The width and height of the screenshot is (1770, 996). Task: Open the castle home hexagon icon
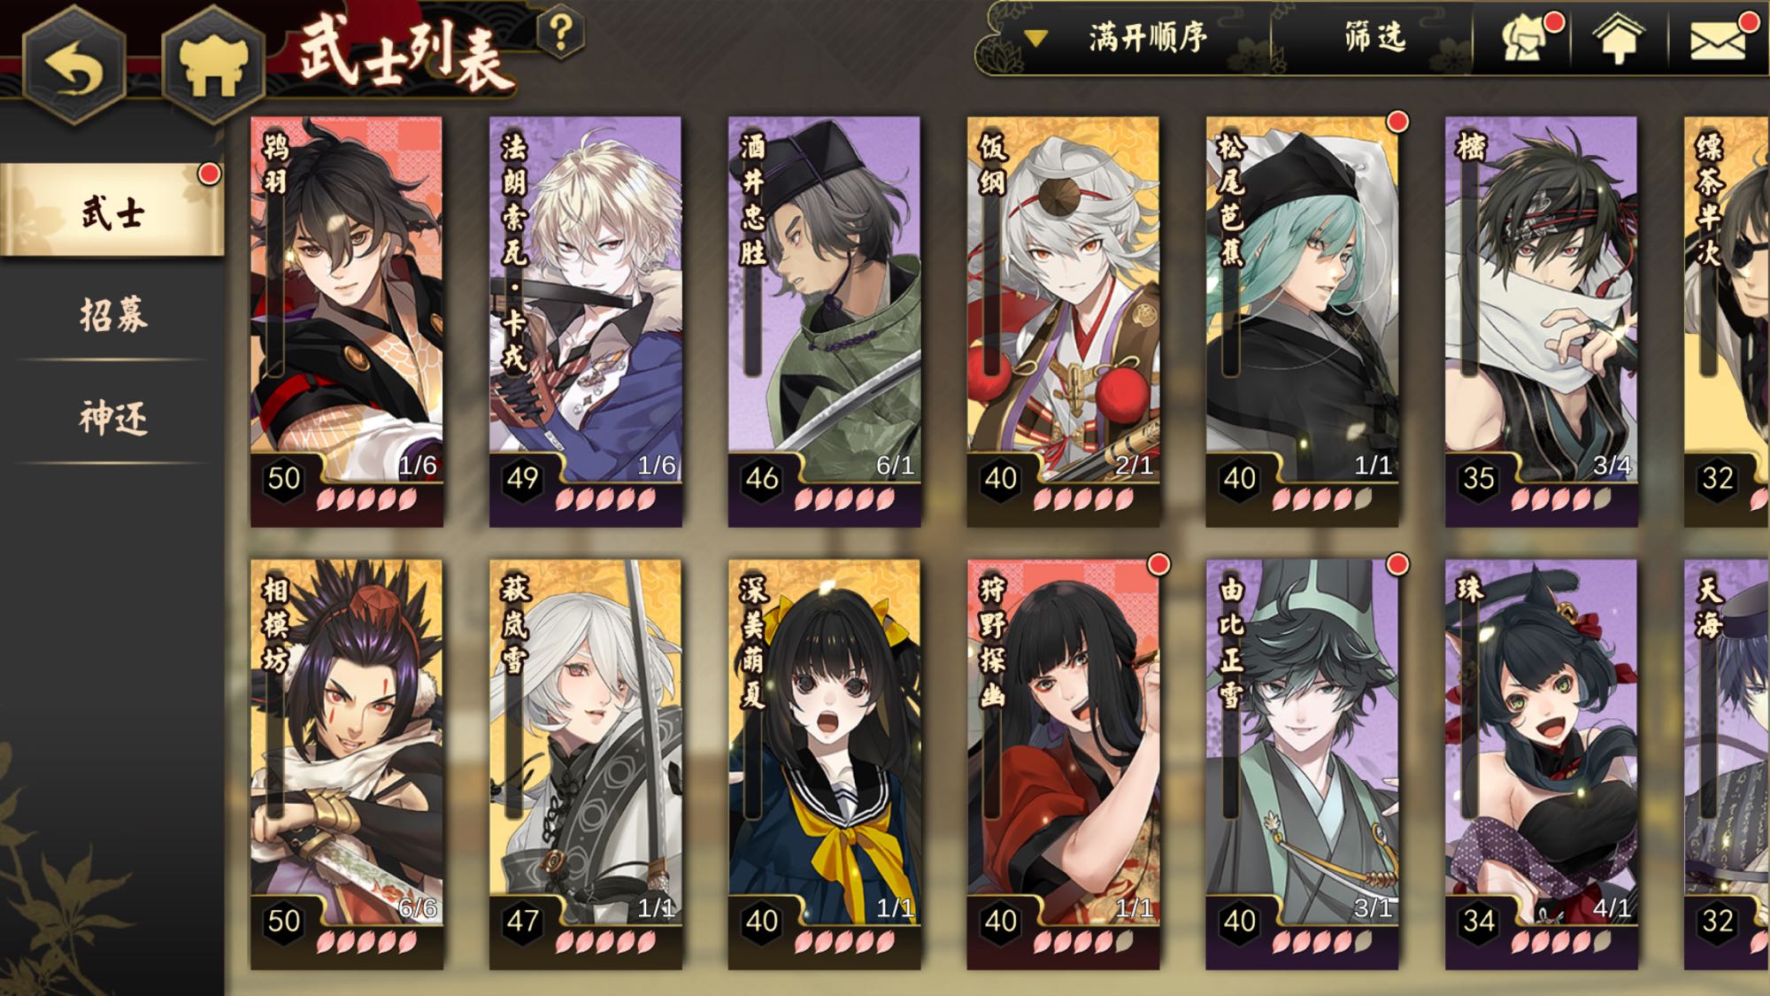[x=213, y=64]
